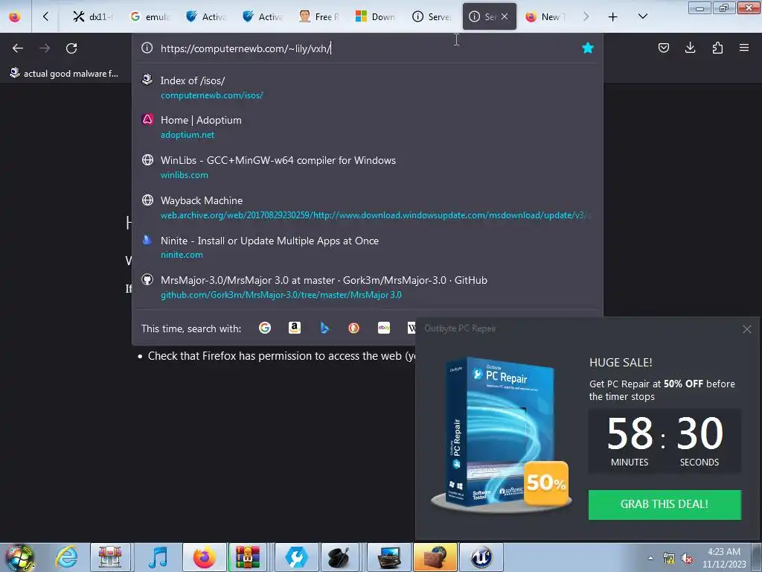Go back one page
This screenshot has height=572, width=762.
click(18, 48)
